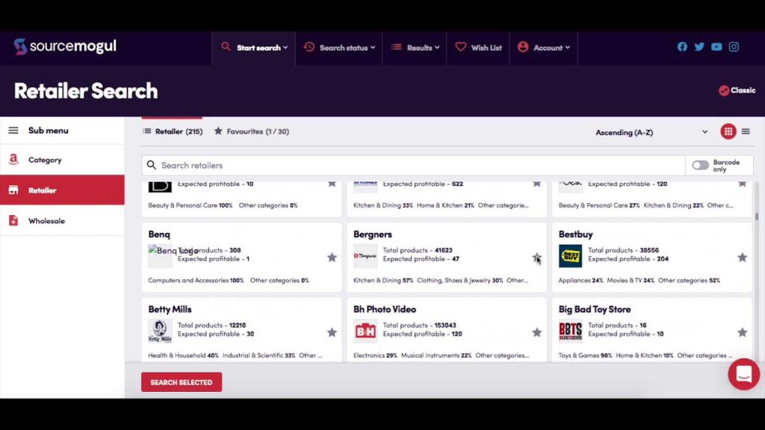Select the Benq retailer title

click(159, 234)
